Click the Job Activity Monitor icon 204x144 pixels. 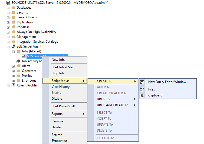(18, 61)
